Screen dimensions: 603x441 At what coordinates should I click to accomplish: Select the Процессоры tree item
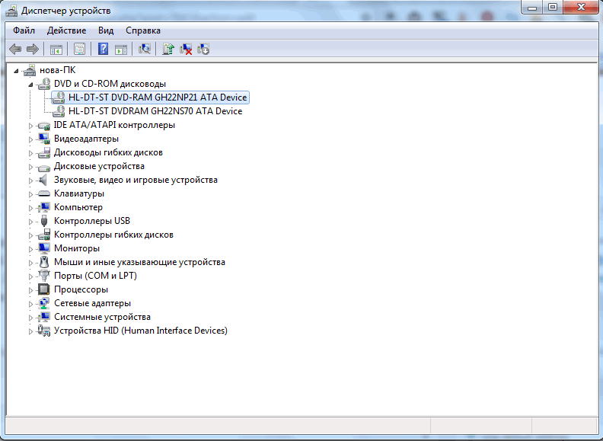[81, 289]
